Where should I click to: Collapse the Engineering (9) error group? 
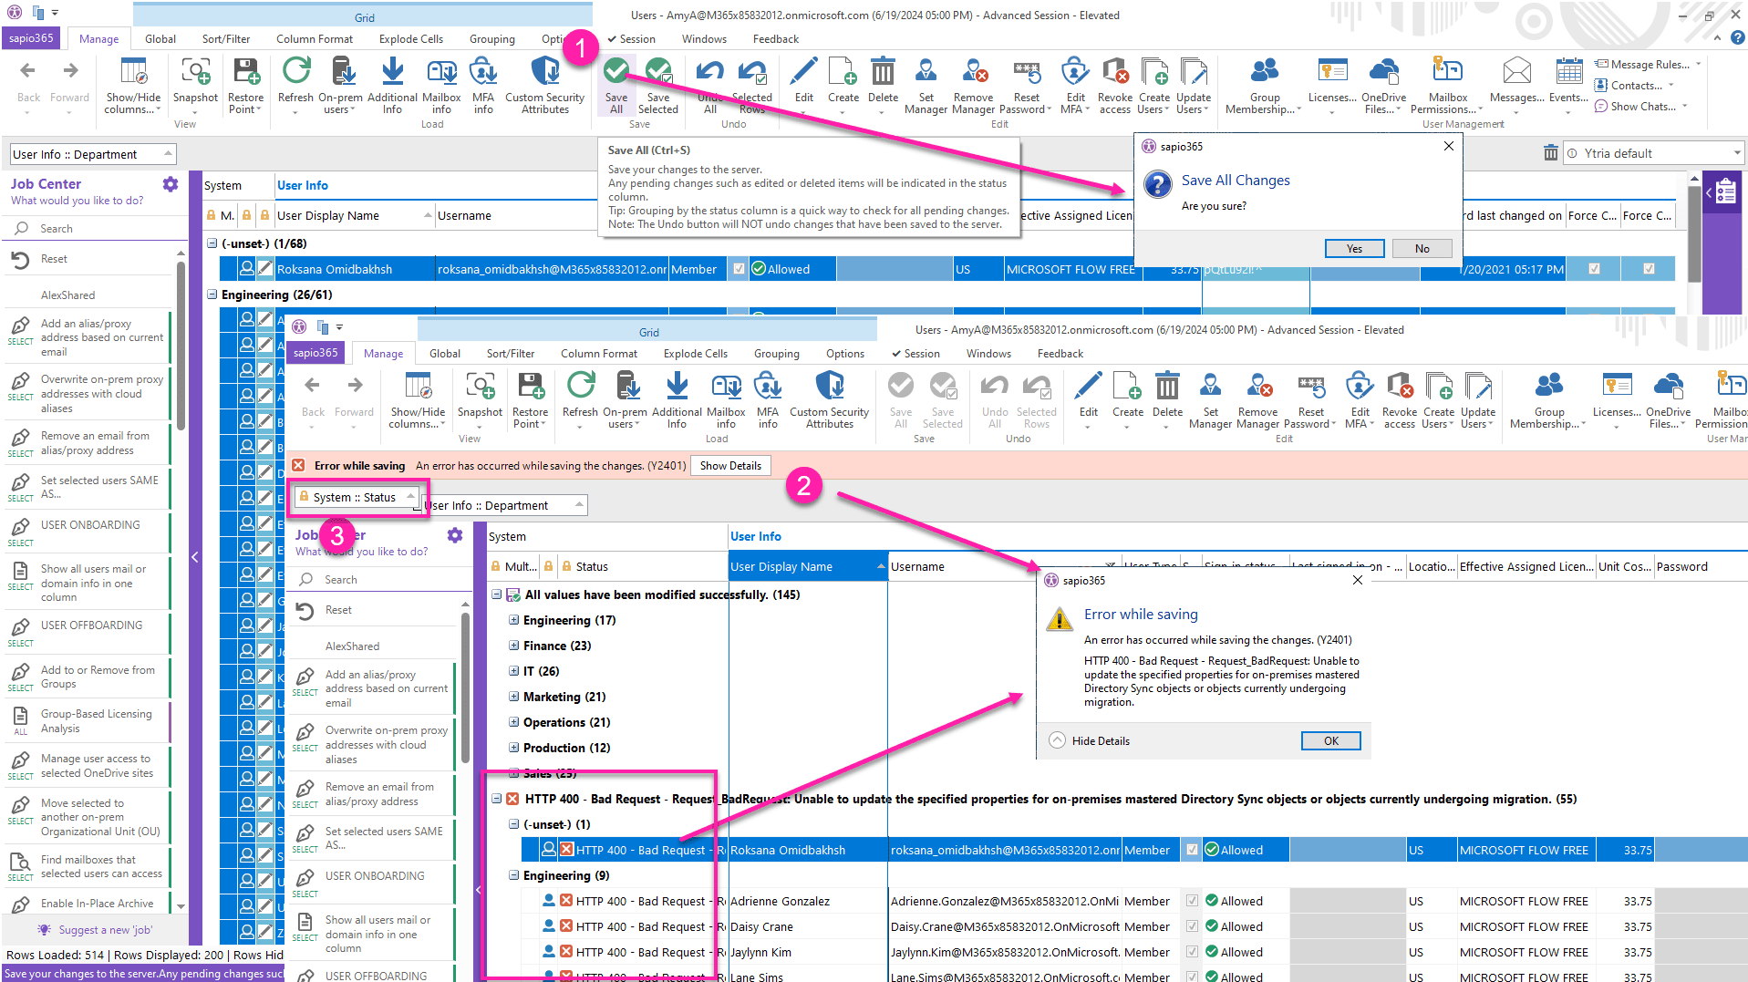click(512, 874)
